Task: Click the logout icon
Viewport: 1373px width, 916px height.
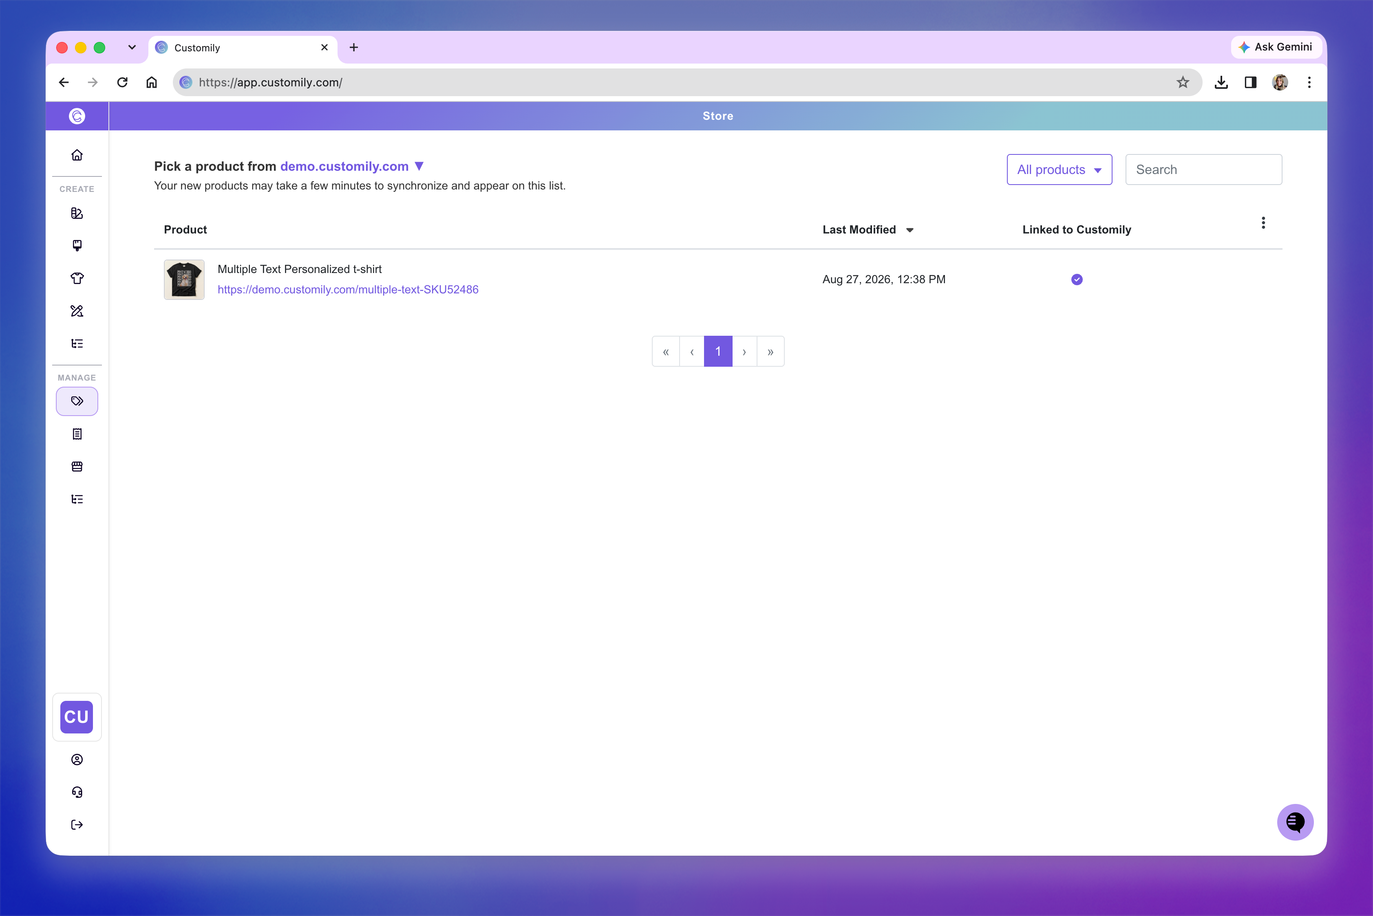Action: pos(77,825)
